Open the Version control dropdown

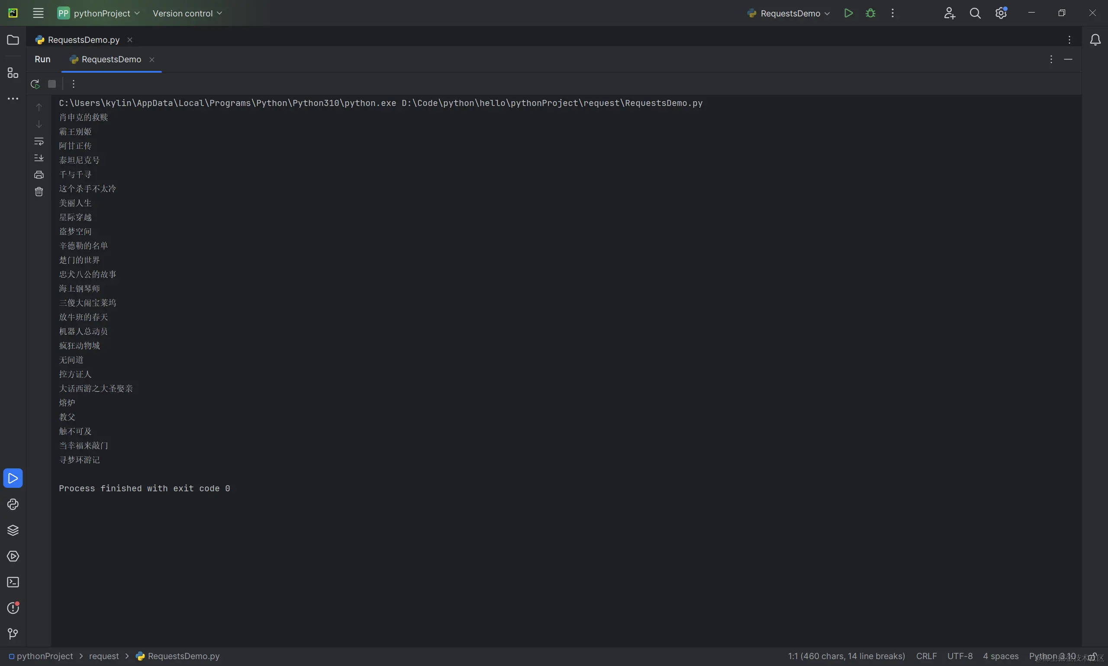point(187,13)
